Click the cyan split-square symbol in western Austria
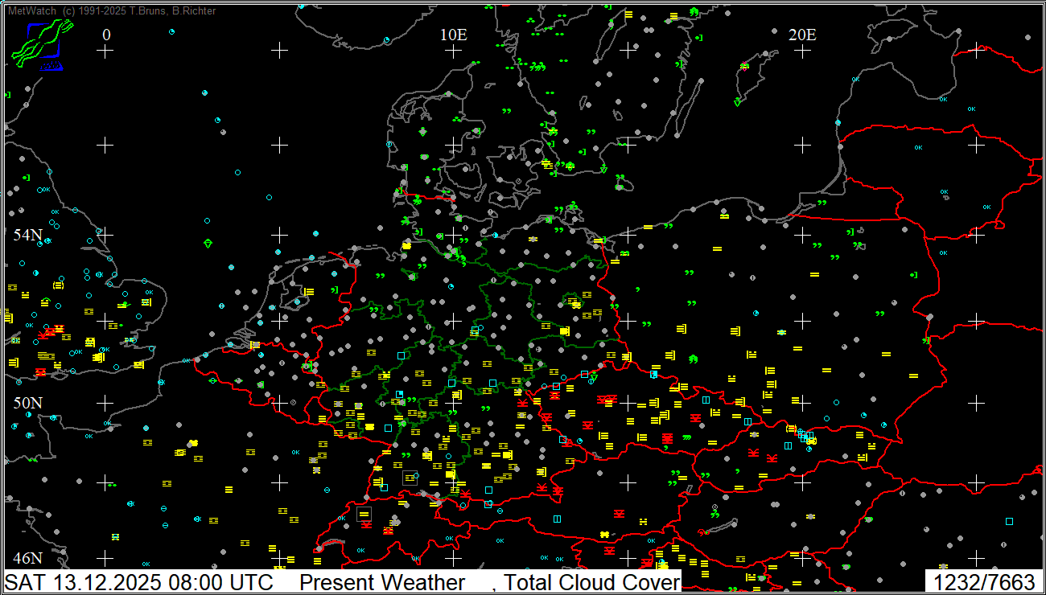 point(557,519)
